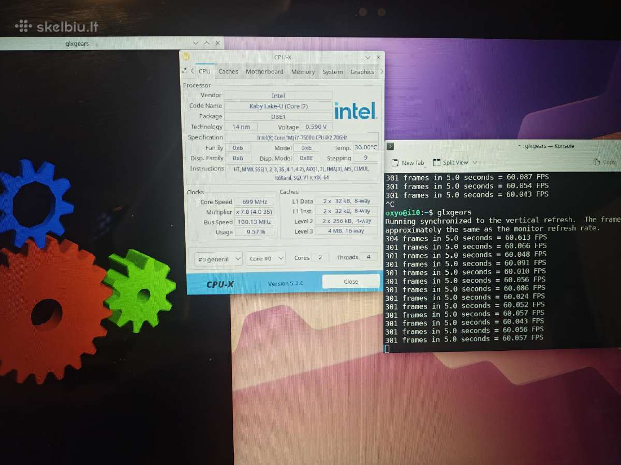Screen dimensions: 621x465
Task: Click the Level 3 value '4 MB, 16-way'
Action: pos(347,231)
